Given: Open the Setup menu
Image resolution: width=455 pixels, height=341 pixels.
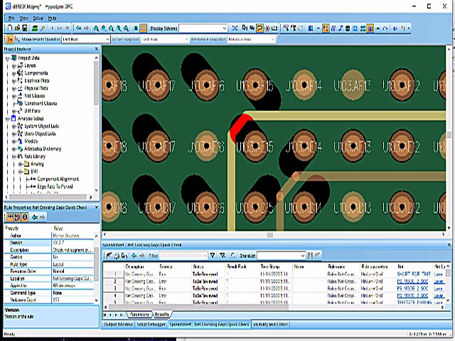Looking at the screenshot, I should coord(38,18).
